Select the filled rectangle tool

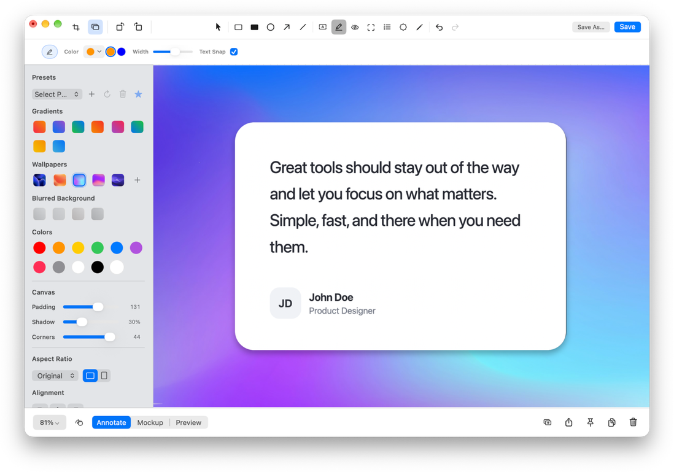(x=255, y=27)
